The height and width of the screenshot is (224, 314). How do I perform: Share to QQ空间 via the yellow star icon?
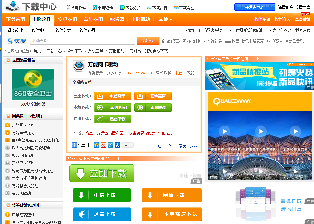click(97, 145)
